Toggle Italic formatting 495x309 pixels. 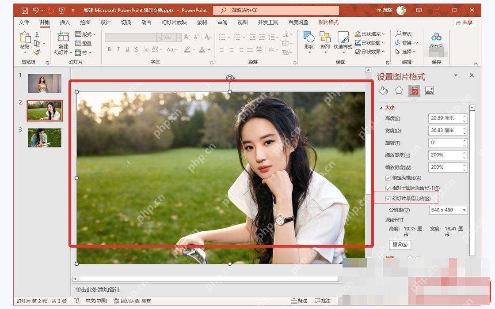[x=118, y=49]
